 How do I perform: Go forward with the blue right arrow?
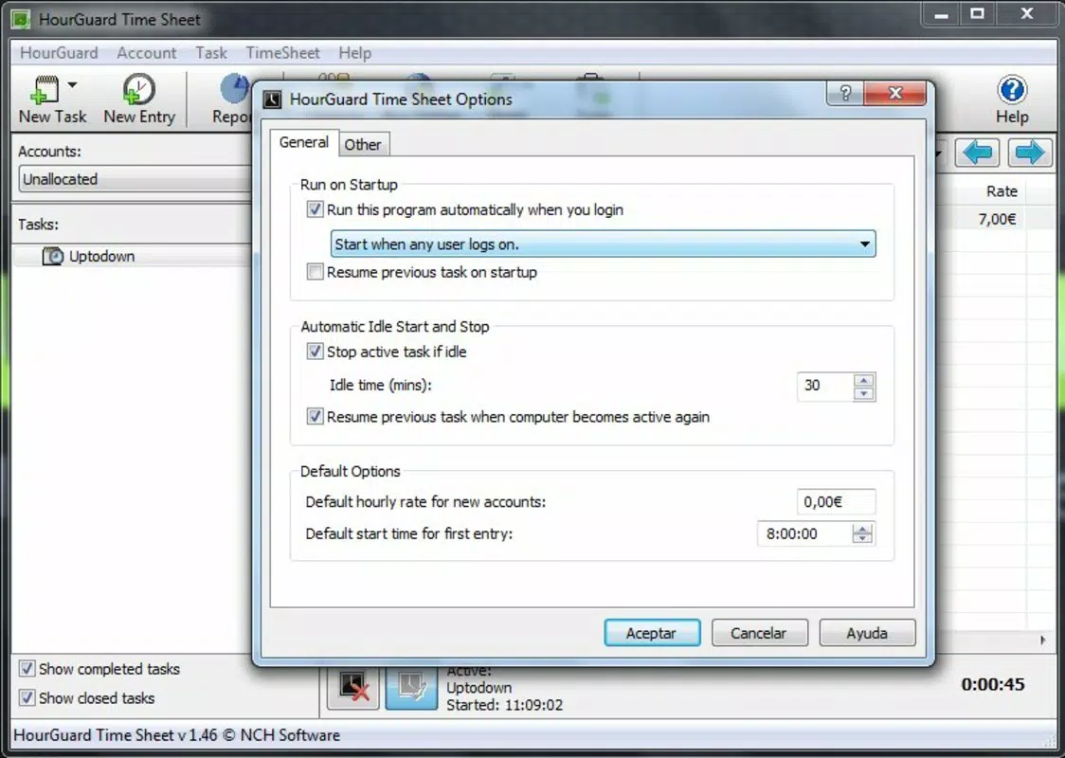1030,153
